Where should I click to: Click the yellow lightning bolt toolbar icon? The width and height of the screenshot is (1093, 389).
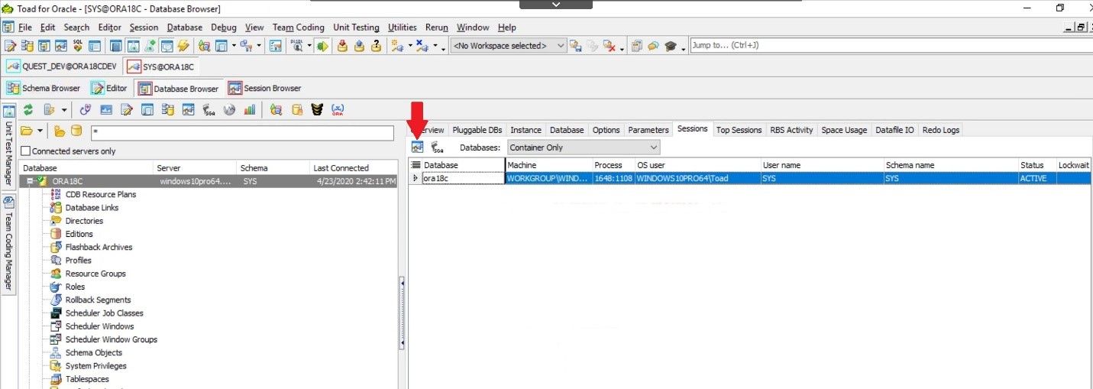click(x=183, y=46)
